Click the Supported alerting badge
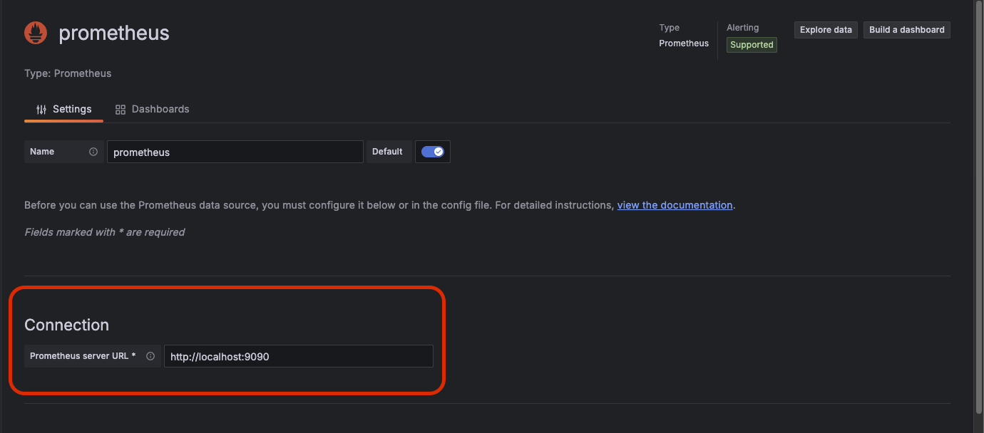984x433 pixels. point(752,45)
